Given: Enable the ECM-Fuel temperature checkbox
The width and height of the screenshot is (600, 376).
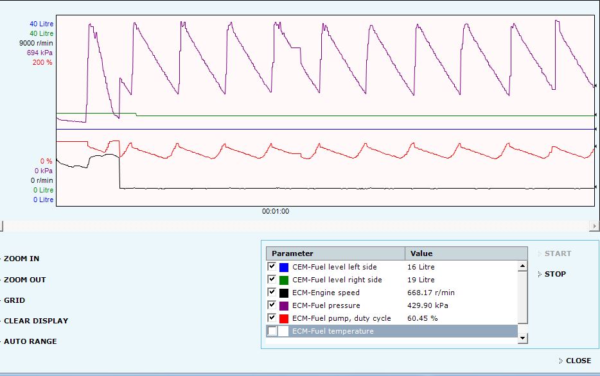Looking at the screenshot, I should coord(272,331).
